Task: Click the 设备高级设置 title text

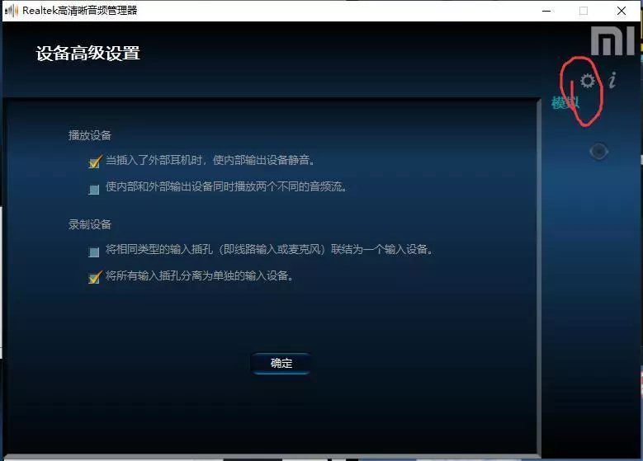Action: 88,54
